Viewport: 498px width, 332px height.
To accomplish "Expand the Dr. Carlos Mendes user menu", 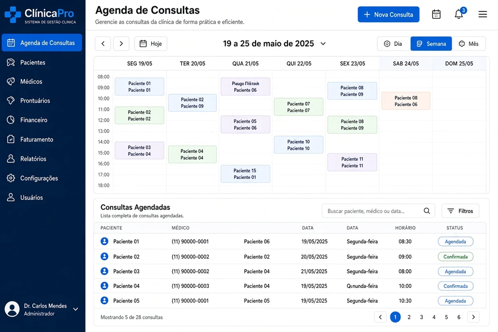I will (75, 309).
